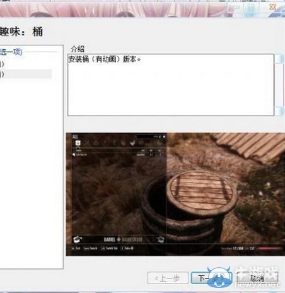Cancel the installer with 取消
This screenshot has width=285, height=293.
257,278
